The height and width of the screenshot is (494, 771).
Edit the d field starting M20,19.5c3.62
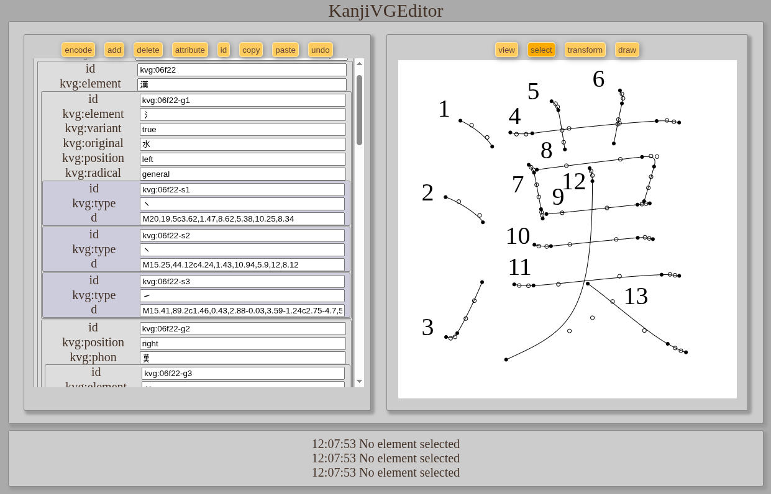tap(242, 218)
